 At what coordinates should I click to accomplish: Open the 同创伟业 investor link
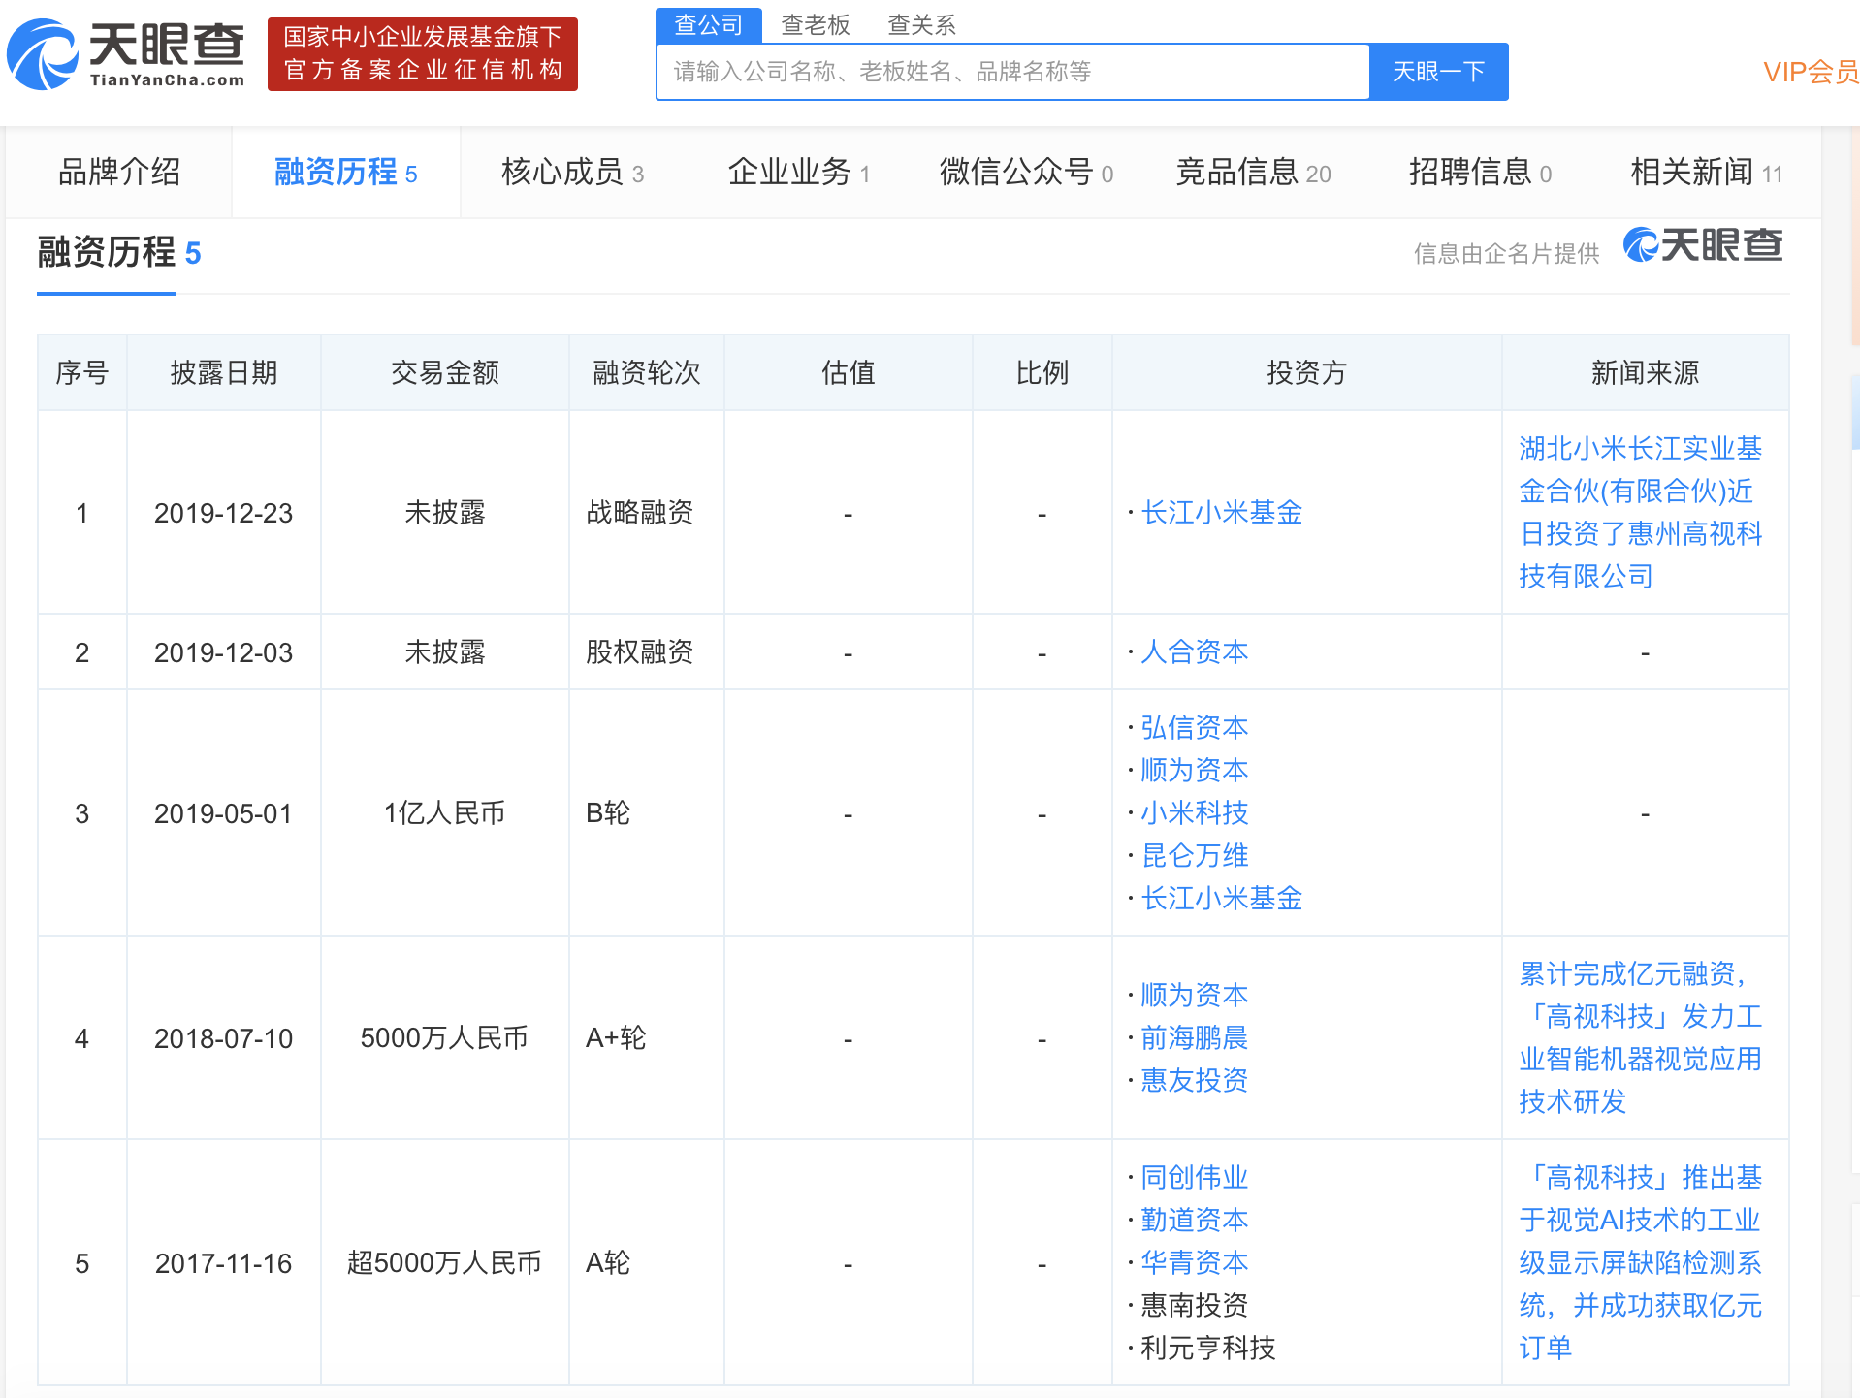coord(1194,1177)
